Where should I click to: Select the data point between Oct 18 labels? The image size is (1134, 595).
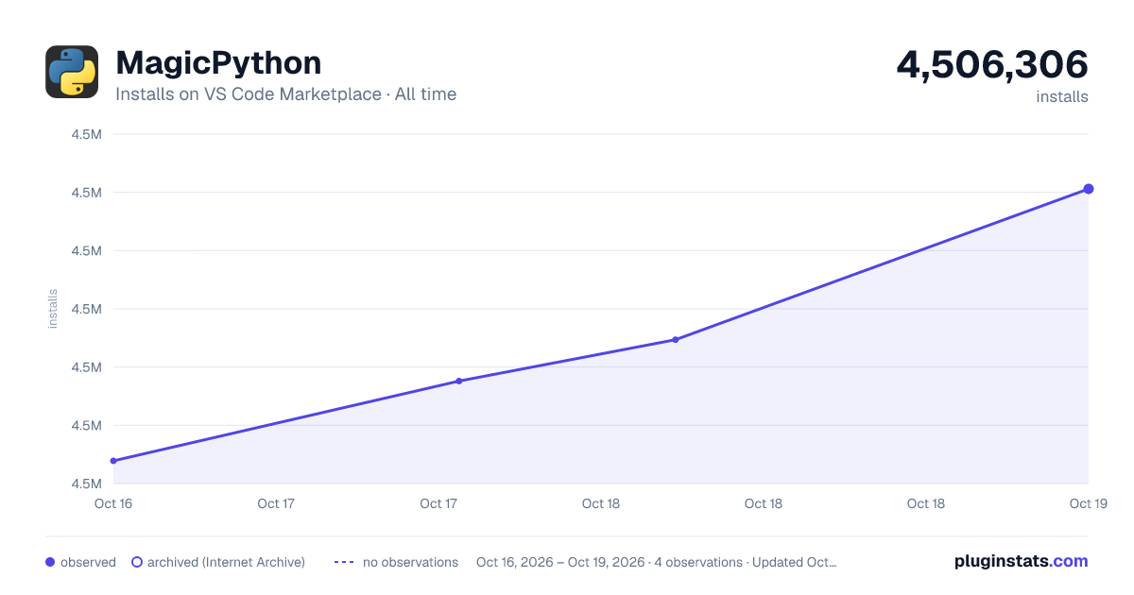676,340
